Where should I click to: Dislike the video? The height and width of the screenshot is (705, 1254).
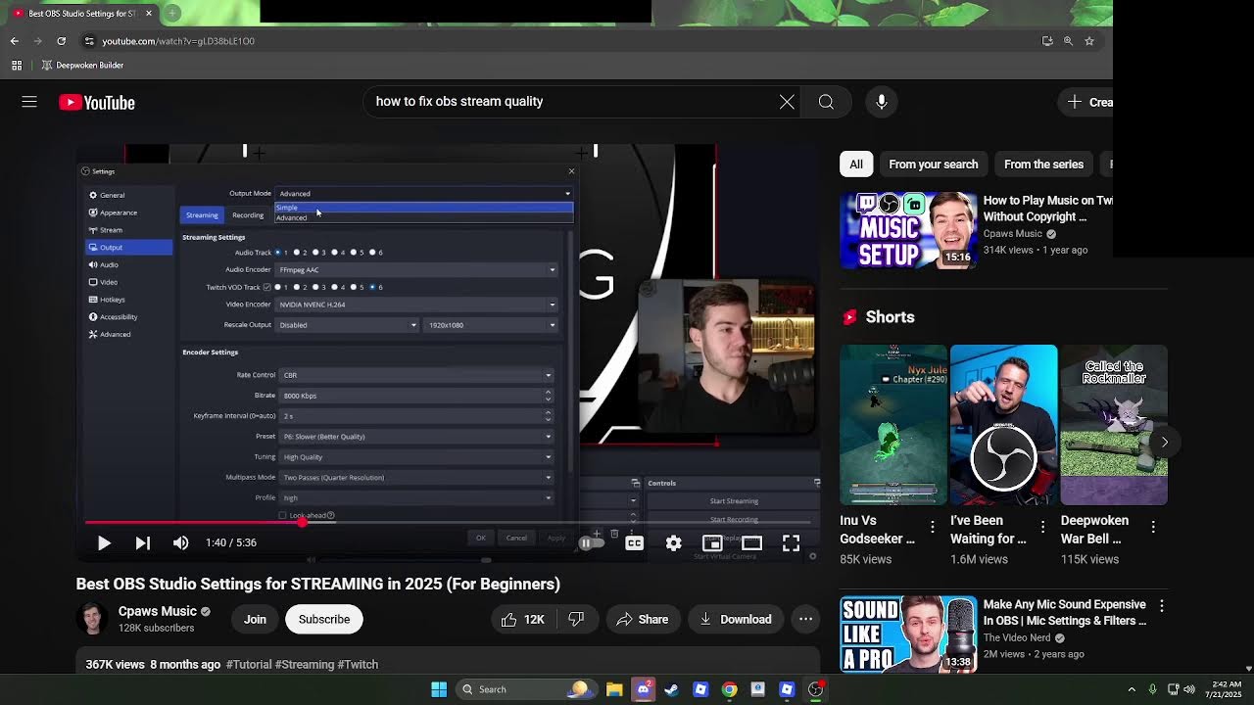click(x=576, y=619)
